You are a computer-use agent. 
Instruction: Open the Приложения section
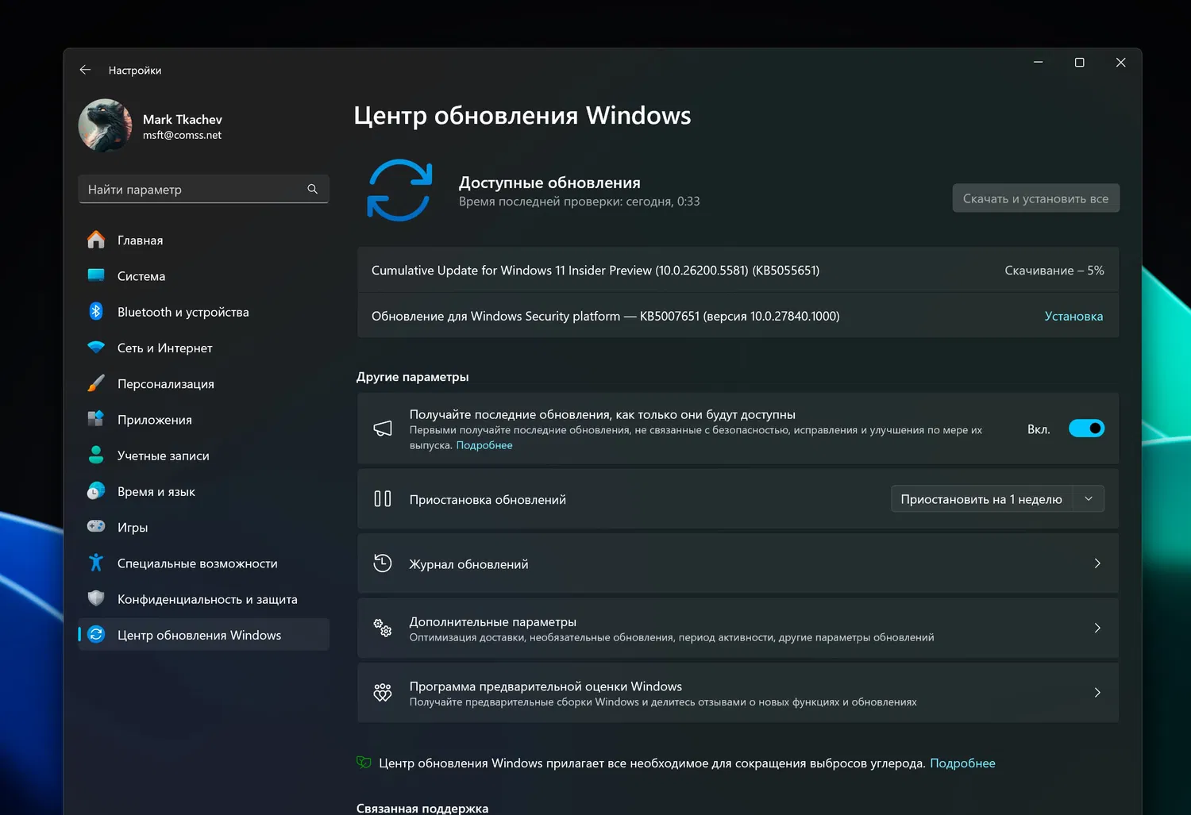[203, 420]
